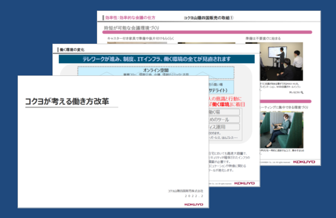Open the green sofa booth photo
The image size is (336, 218).
coord(281,130)
